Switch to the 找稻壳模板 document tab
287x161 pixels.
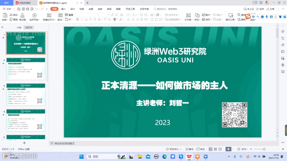coord(25,3)
